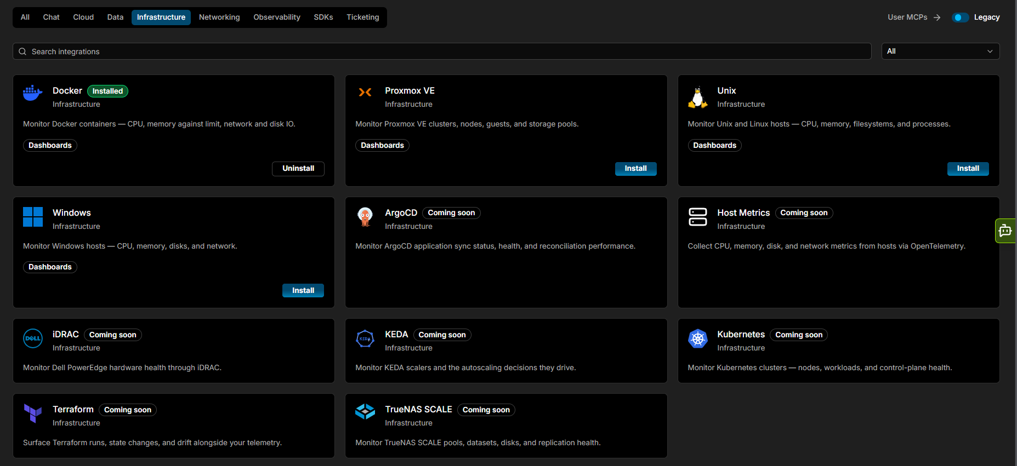
Task: Uninstall the Docker integration
Action: point(298,169)
